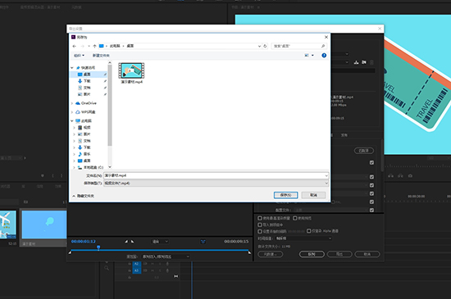Viewport: 451px width, 299px height.
Task: Refresh the folder list via the address bar icon
Action: (x=265, y=46)
